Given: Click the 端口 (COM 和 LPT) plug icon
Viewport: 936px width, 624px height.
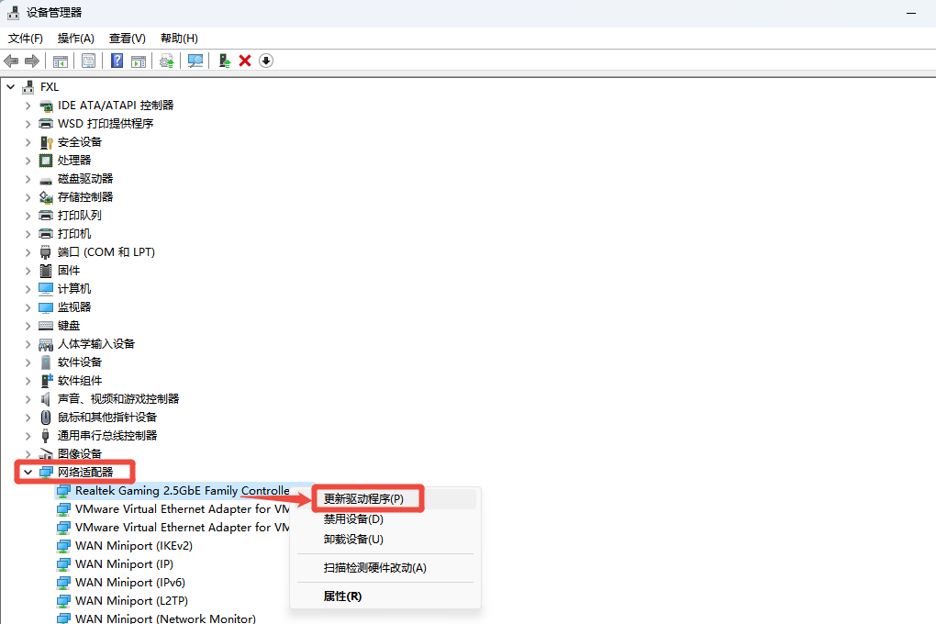Looking at the screenshot, I should [x=45, y=252].
